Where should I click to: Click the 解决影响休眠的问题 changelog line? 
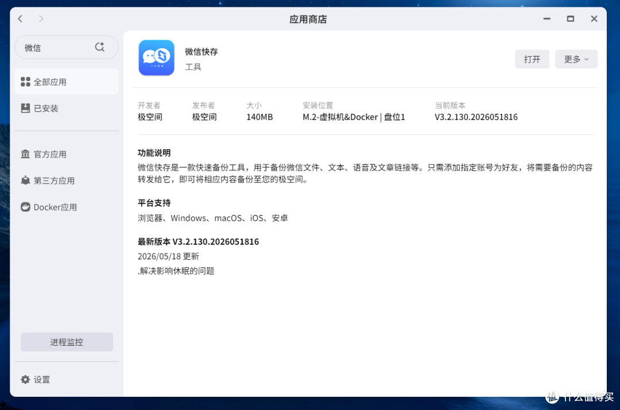[x=176, y=271]
